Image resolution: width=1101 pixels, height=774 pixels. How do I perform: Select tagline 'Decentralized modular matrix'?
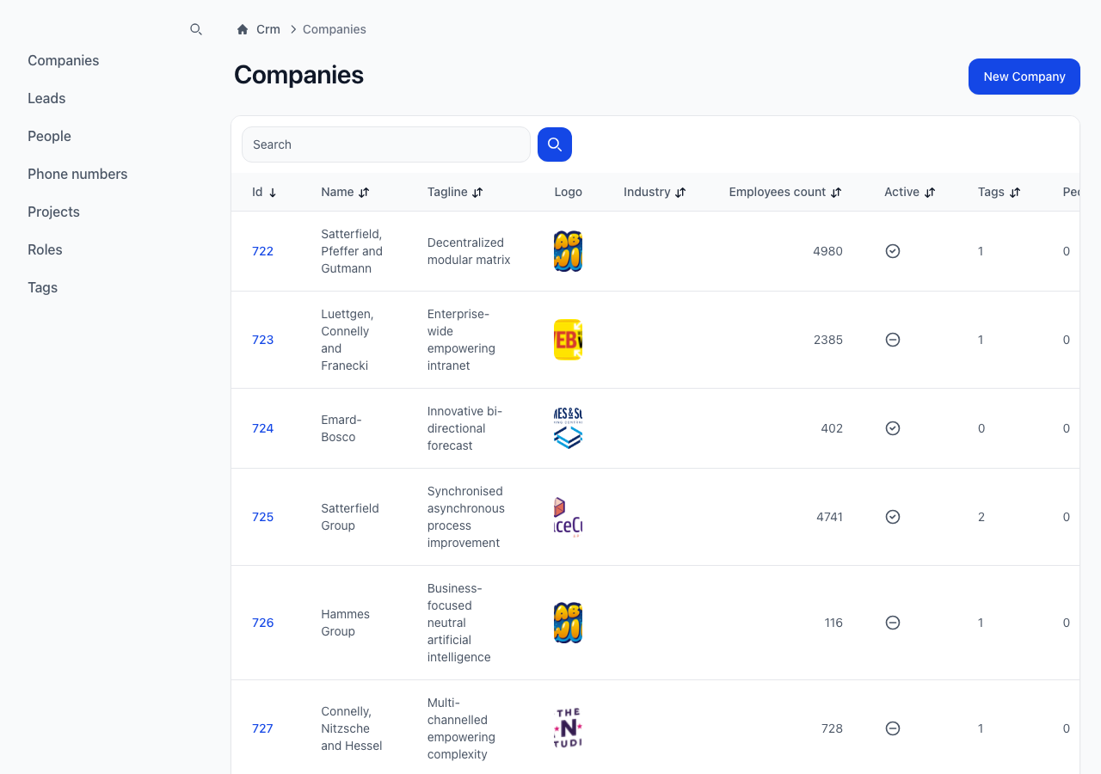point(469,251)
